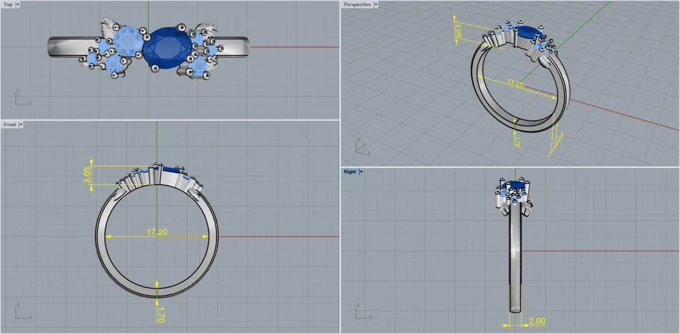Open the Right viewport dropdown arrow
Screen dimensions: 680x334
click(x=361, y=172)
